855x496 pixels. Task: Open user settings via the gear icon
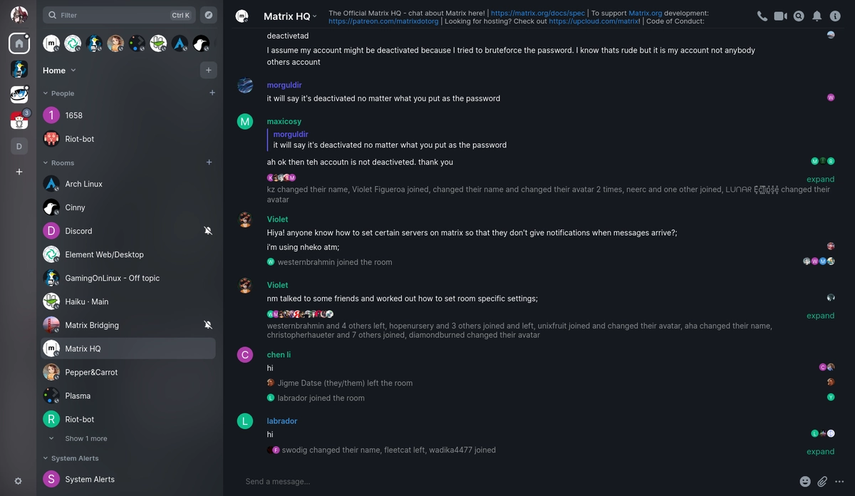coord(19,481)
